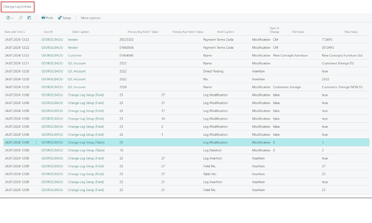Screen dimensions: 372x223
Task: Click new value 2 in Log Deletion row
Action: coord(323,150)
